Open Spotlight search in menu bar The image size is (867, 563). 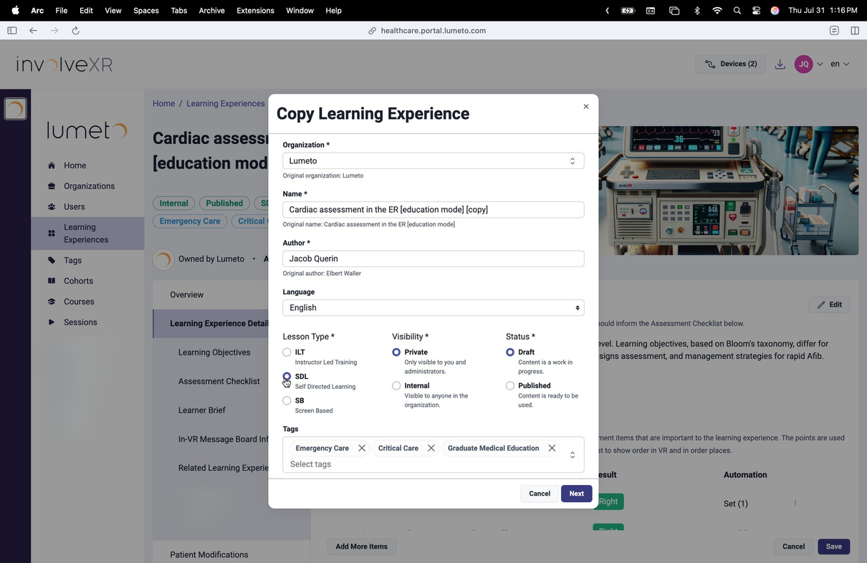coord(737,11)
